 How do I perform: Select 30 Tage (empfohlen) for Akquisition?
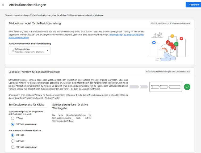[12, 124]
